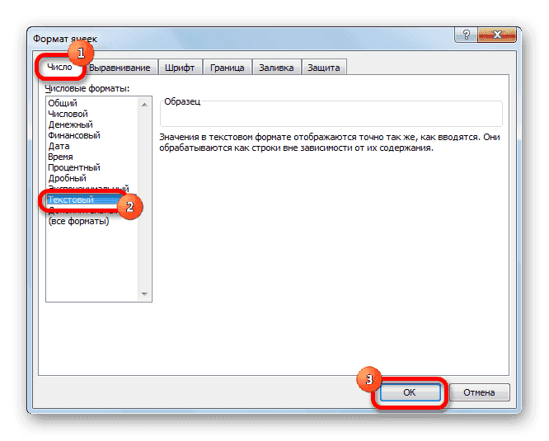This screenshot has width=549, height=441.
Task: Confirm with the ОК button
Action: (410, 392)
